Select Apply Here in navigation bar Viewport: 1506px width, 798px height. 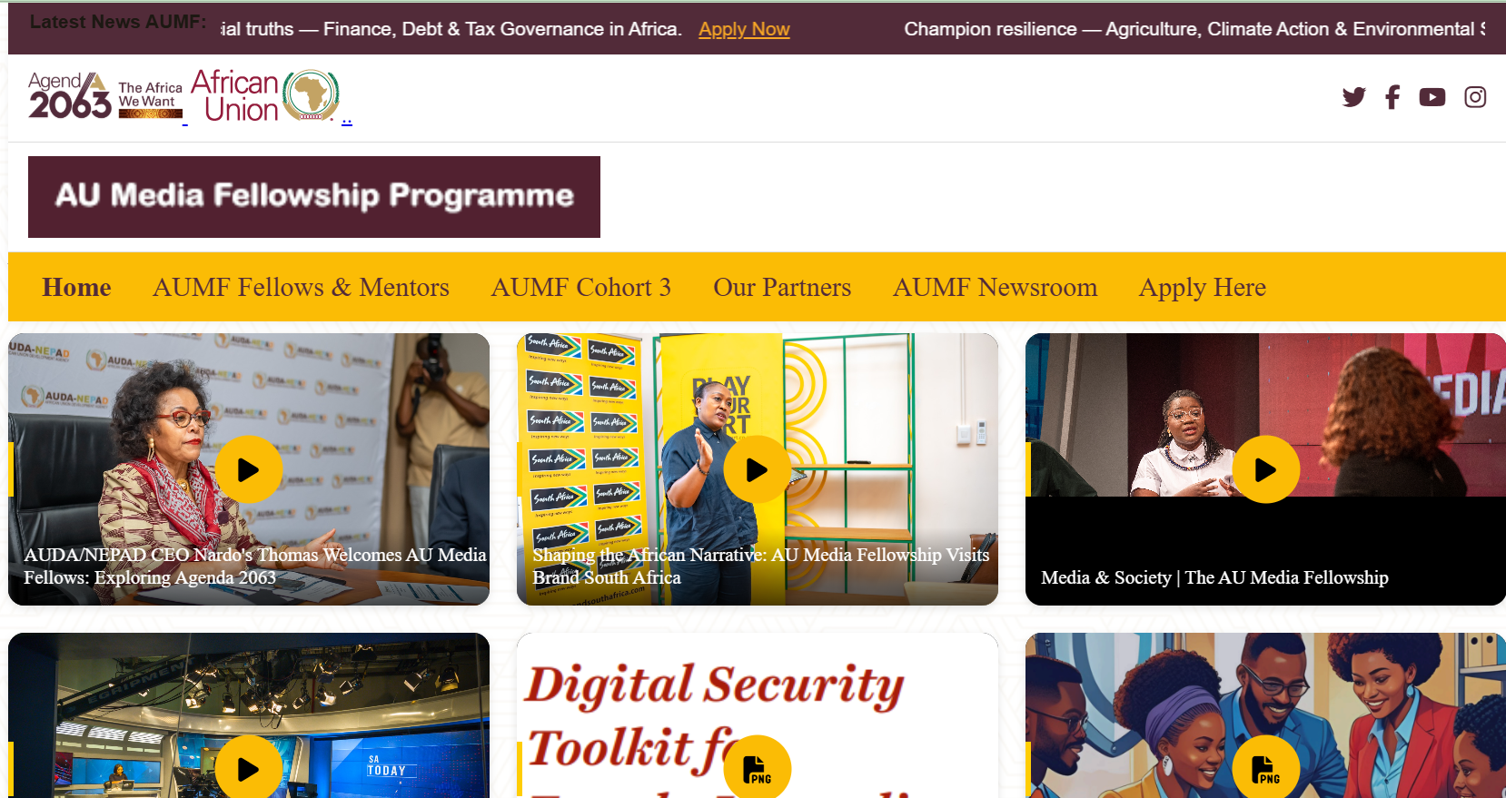coord(1203,287)
